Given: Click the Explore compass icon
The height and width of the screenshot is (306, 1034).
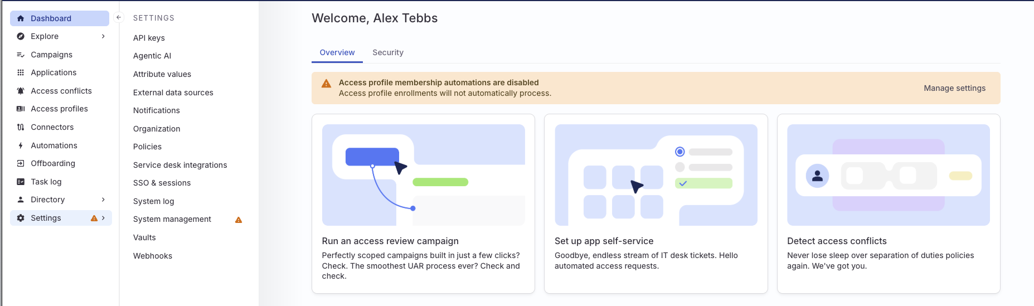Looking at the screenshot, I should click(21, 36).
